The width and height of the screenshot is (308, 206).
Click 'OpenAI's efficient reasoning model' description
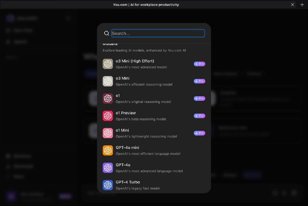coord(144,84)
